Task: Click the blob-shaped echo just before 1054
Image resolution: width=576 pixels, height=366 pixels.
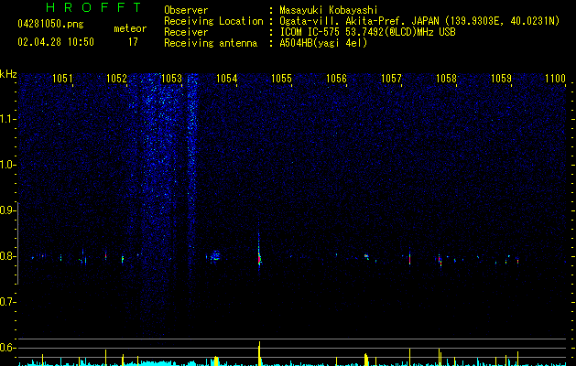Action: tap(216, 255)
